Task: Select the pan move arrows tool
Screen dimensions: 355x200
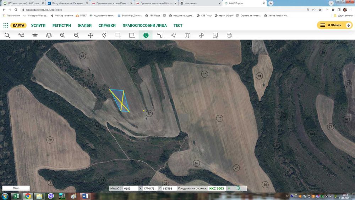Action: (90, 35)
